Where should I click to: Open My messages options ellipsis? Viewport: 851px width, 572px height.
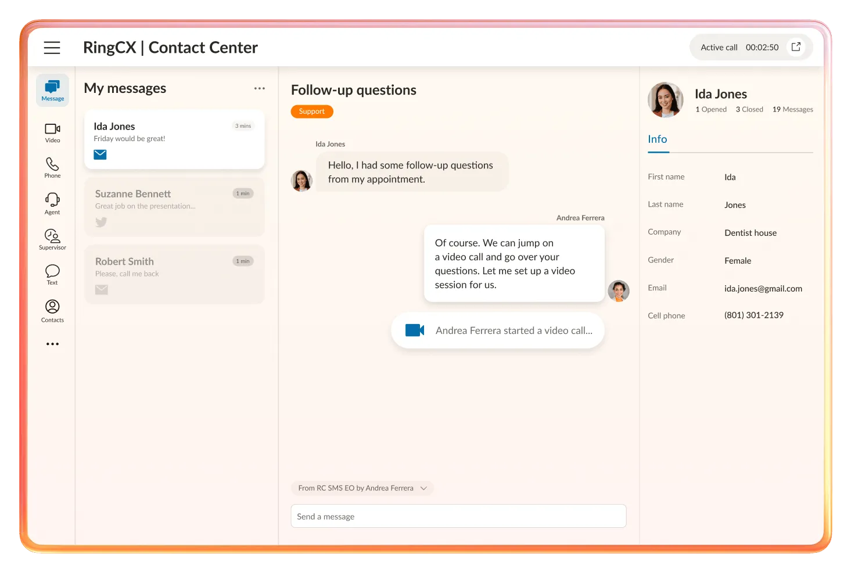click(260, 88)
